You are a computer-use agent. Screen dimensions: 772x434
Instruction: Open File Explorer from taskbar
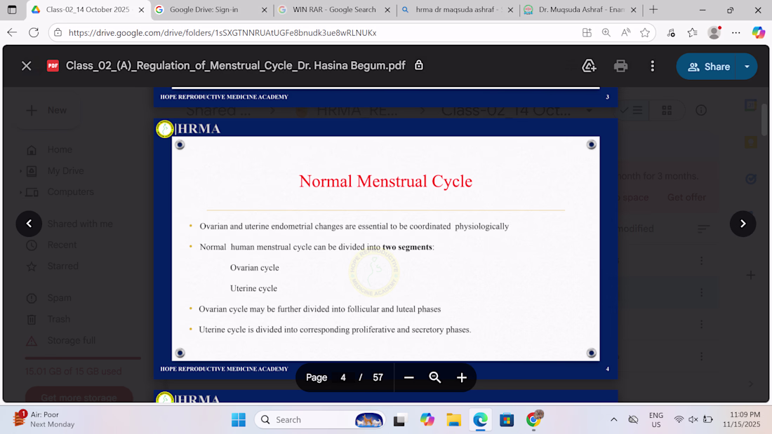(453, 420)
